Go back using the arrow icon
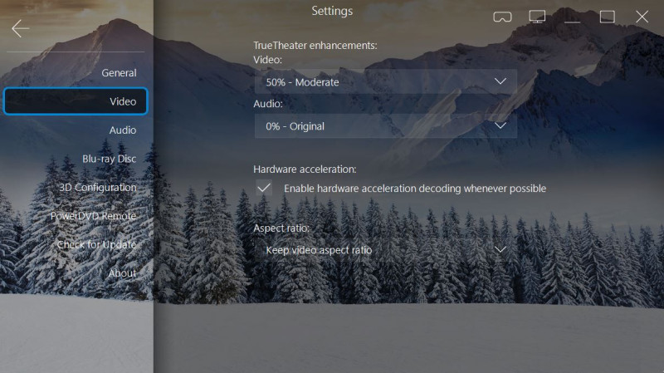This screenshot has height=373, width=664. 20,29
